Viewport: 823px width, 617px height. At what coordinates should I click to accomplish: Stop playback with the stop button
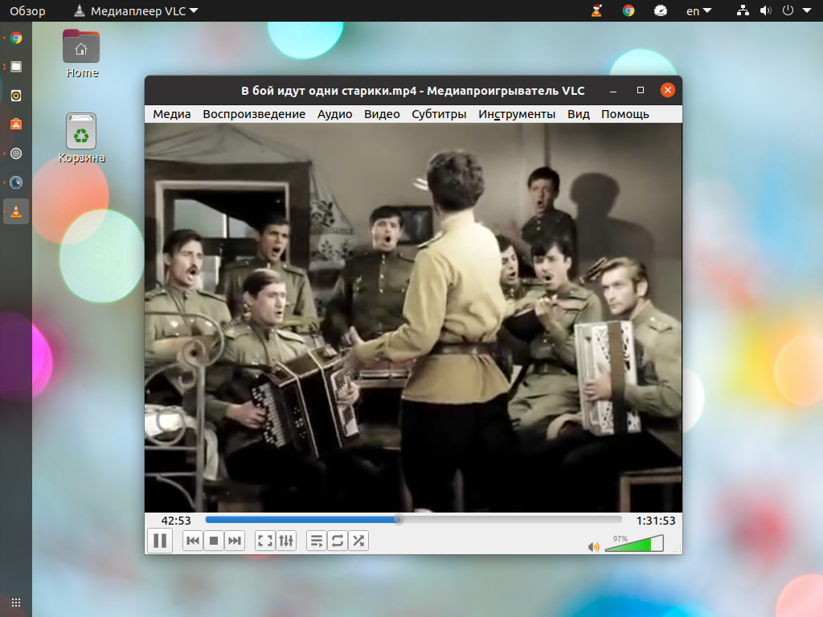214,541
